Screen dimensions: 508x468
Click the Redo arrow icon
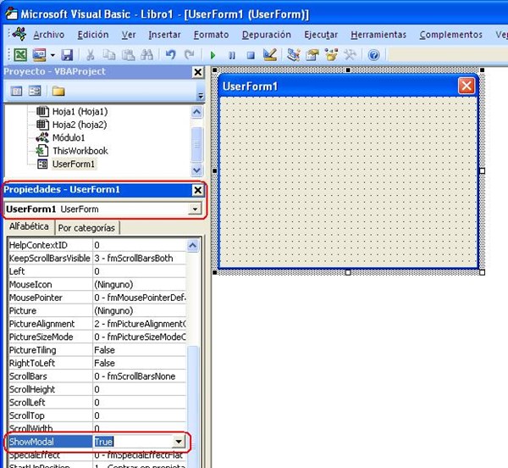[x=189, y=54]
